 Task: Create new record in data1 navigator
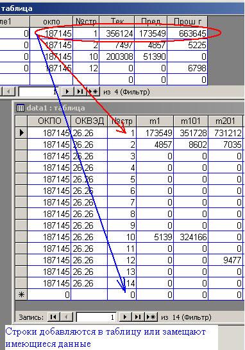pyautogui.click(x=151, y=317)
